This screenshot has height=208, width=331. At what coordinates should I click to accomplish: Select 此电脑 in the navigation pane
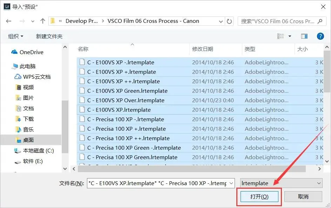click(x=23, y=66)
